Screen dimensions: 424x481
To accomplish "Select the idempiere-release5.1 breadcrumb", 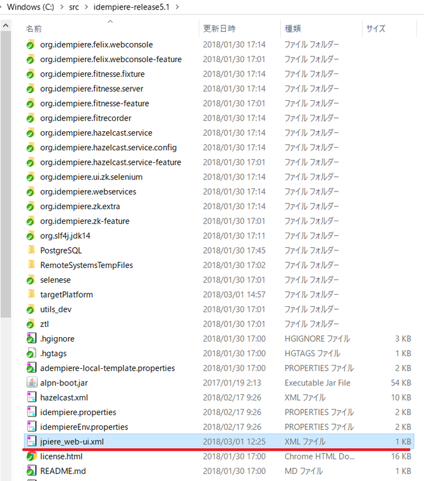I will pos(132,7).
